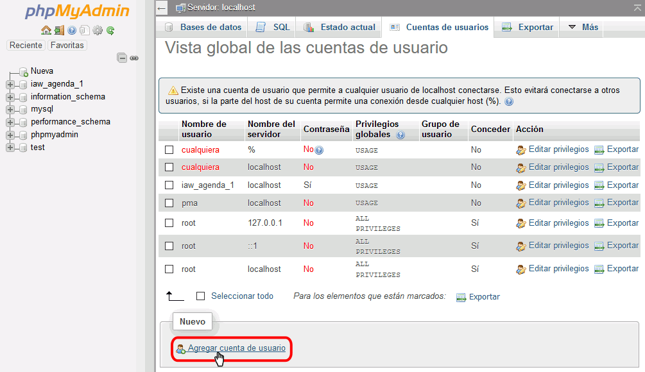The width and height of the screenshot is (645, 372).
Task: Expand the test database node
Action: 10,148
